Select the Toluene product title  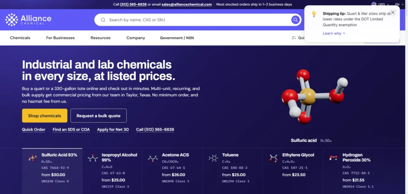pos(230,155)
